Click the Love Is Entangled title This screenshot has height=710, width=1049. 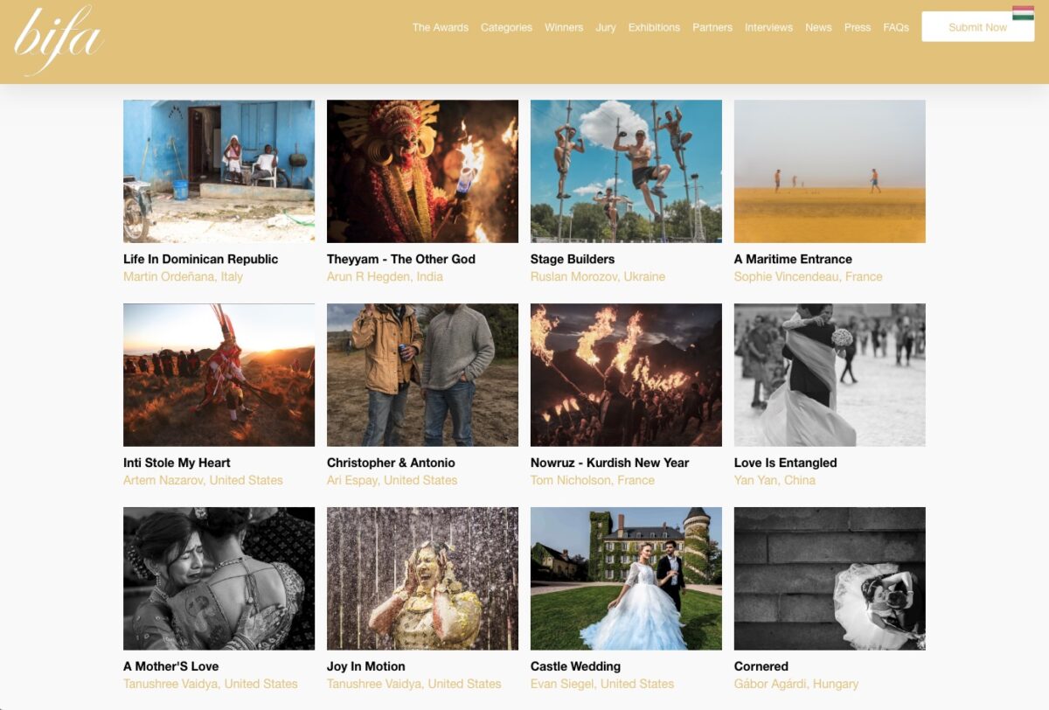pyautogui.click(x=786, y=463)
